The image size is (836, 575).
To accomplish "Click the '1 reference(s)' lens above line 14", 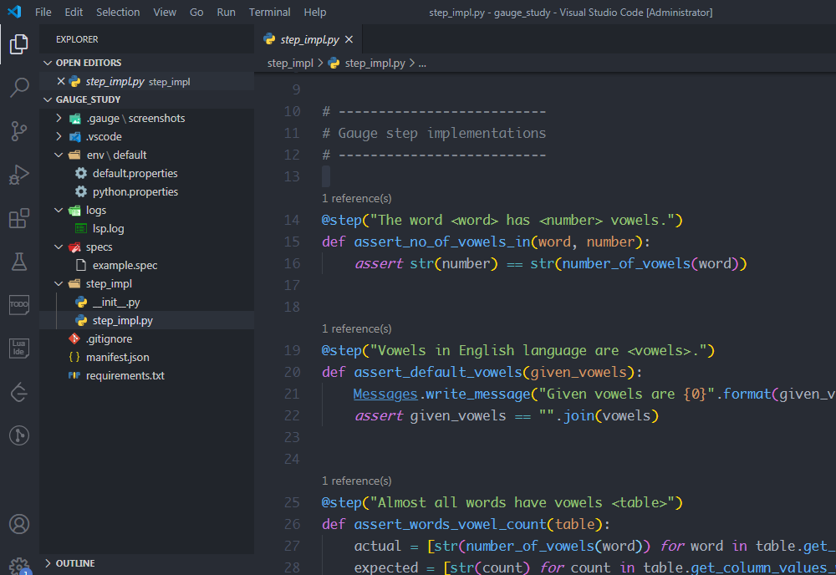I will click(357, 198).
